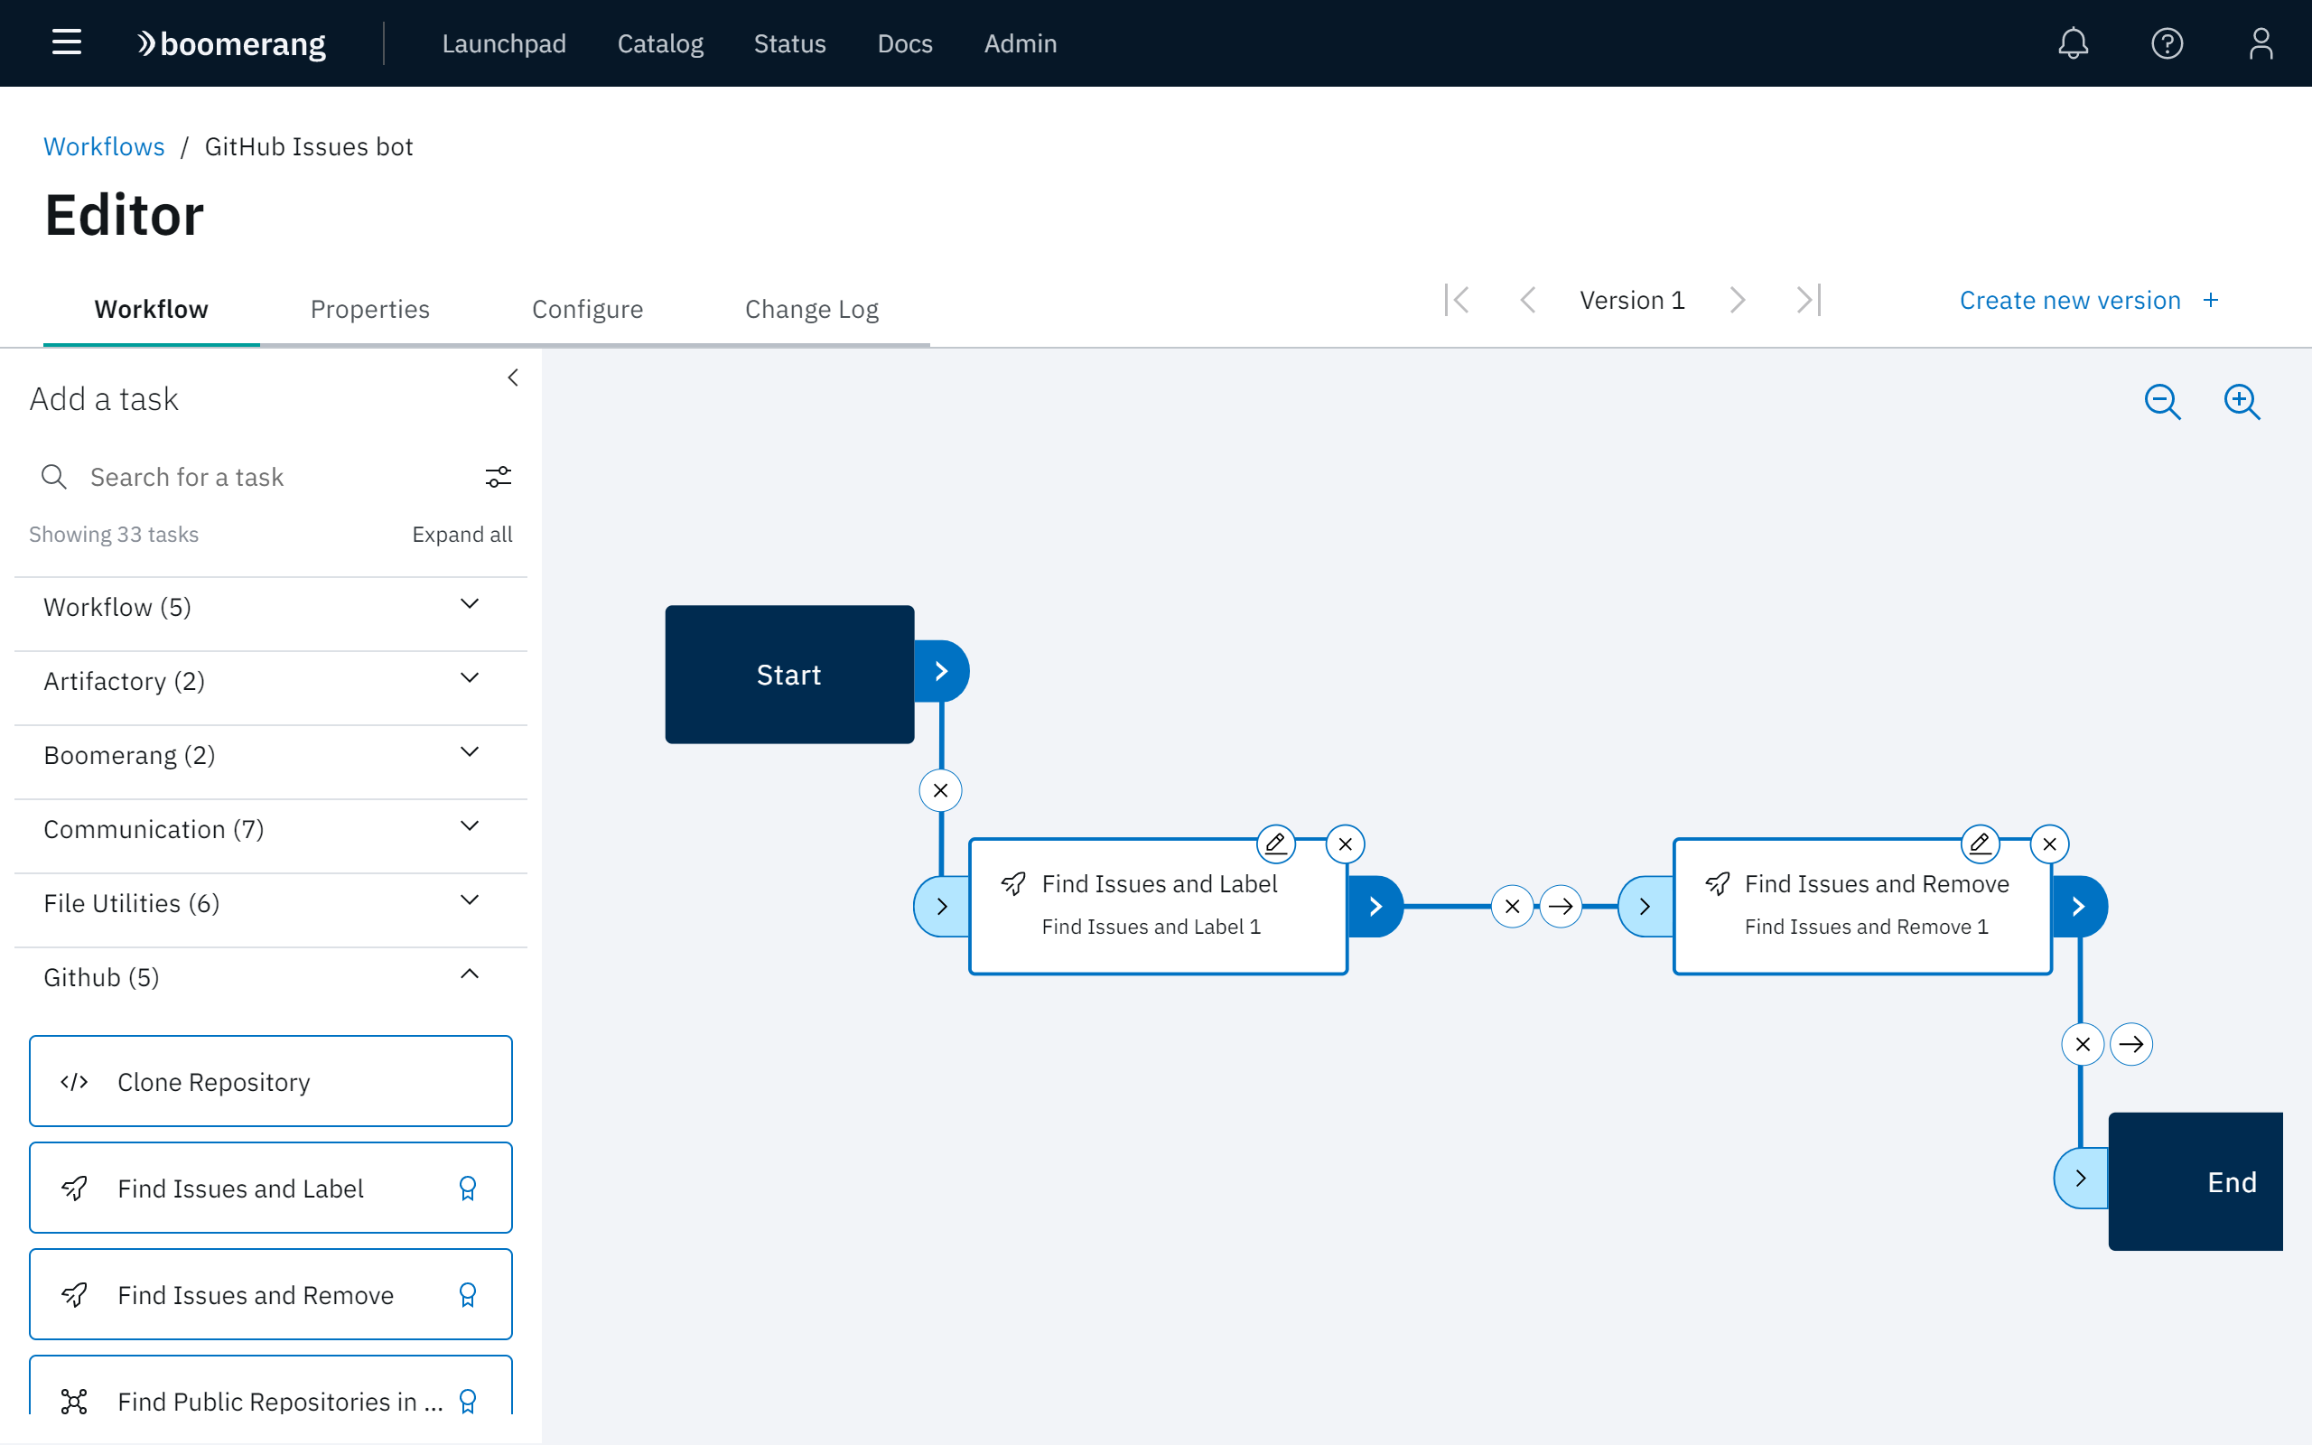Viewport: 2312px width, 1445px height.
Task: Switch to the Properties tab
Action: point(369,308)
